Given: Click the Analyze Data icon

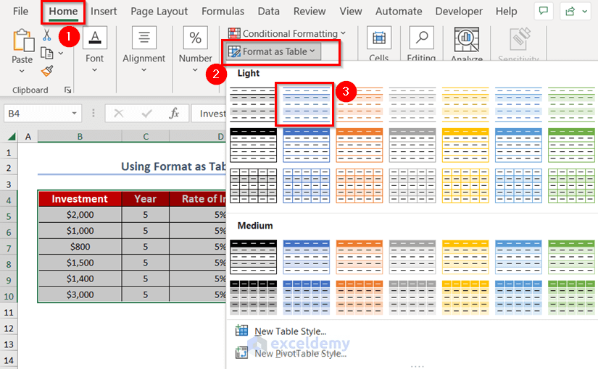Looking at the screenshot, I should pos(466,40).
